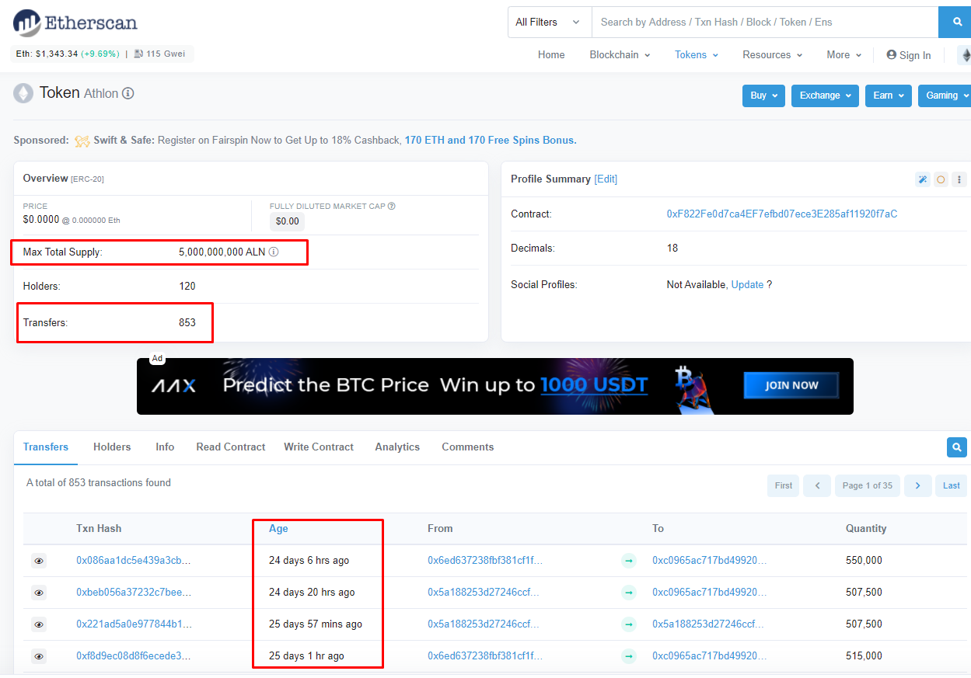Open txn hash 0xf8d9ec08d8f6ecede3 link
Screen dimensions: 971x678
point(134,656)
